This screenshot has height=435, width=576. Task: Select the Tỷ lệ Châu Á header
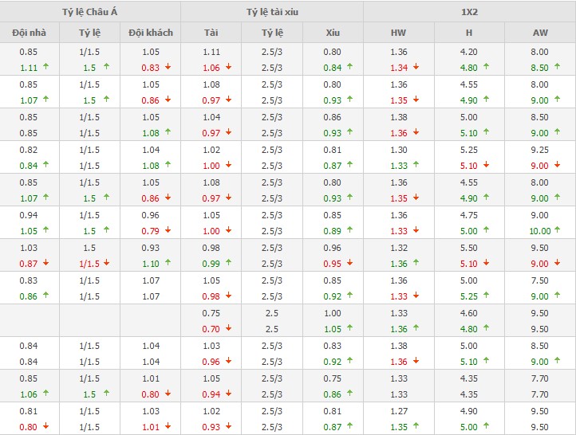click(x=89, y=13)
